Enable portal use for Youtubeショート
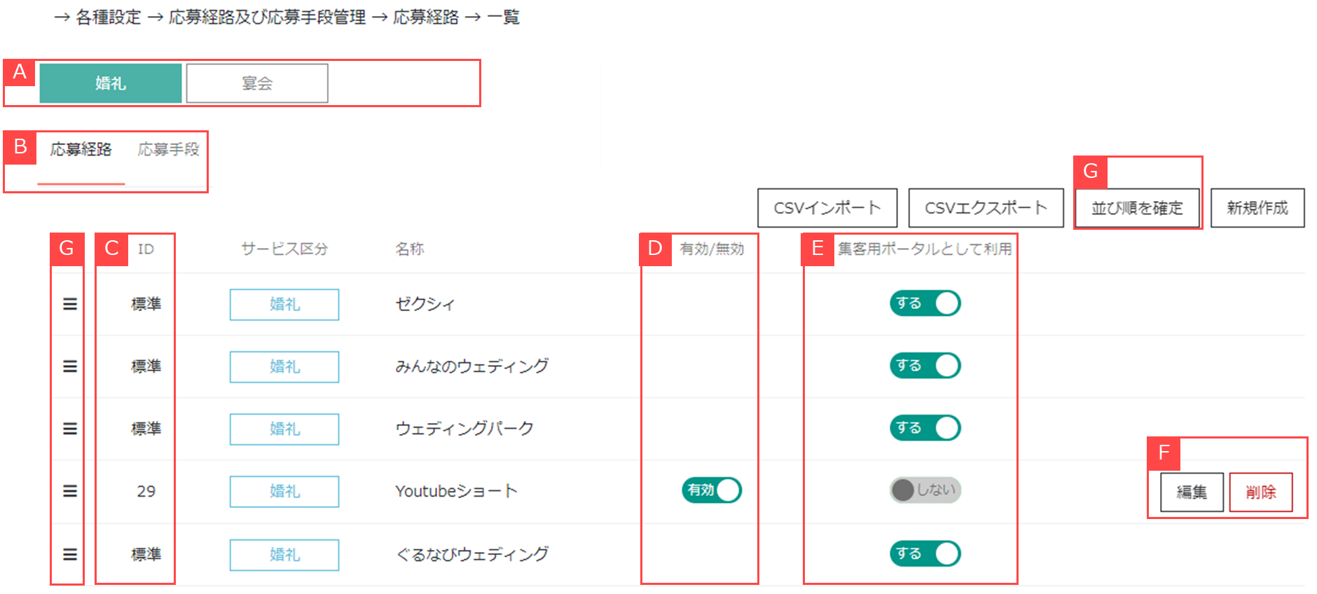This screenshot has width=1317, height=594. tap(925, 490)
